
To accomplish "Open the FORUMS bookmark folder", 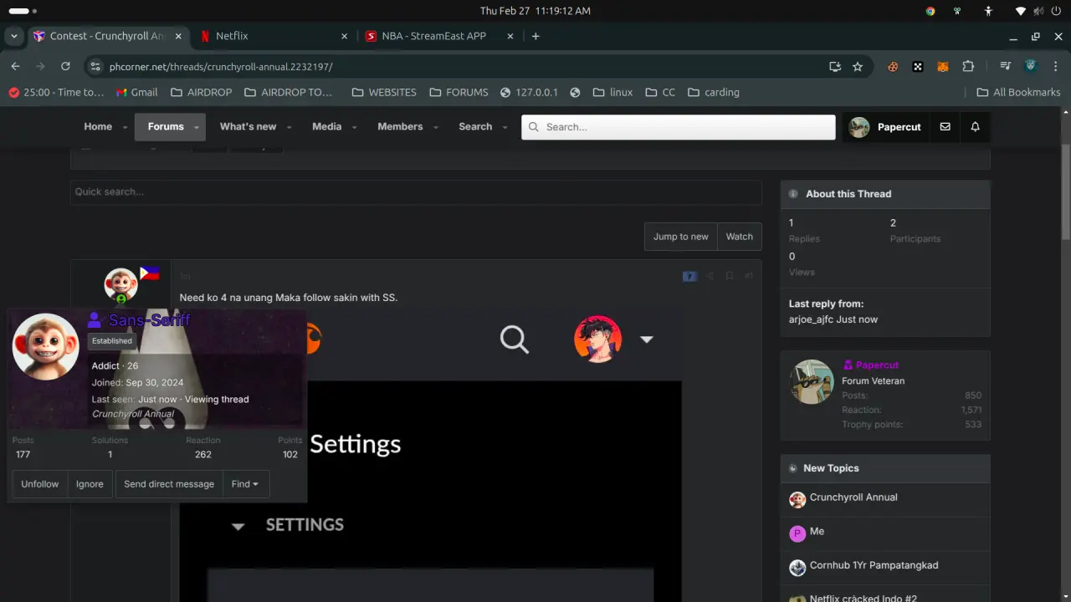I will pos(459,92).
